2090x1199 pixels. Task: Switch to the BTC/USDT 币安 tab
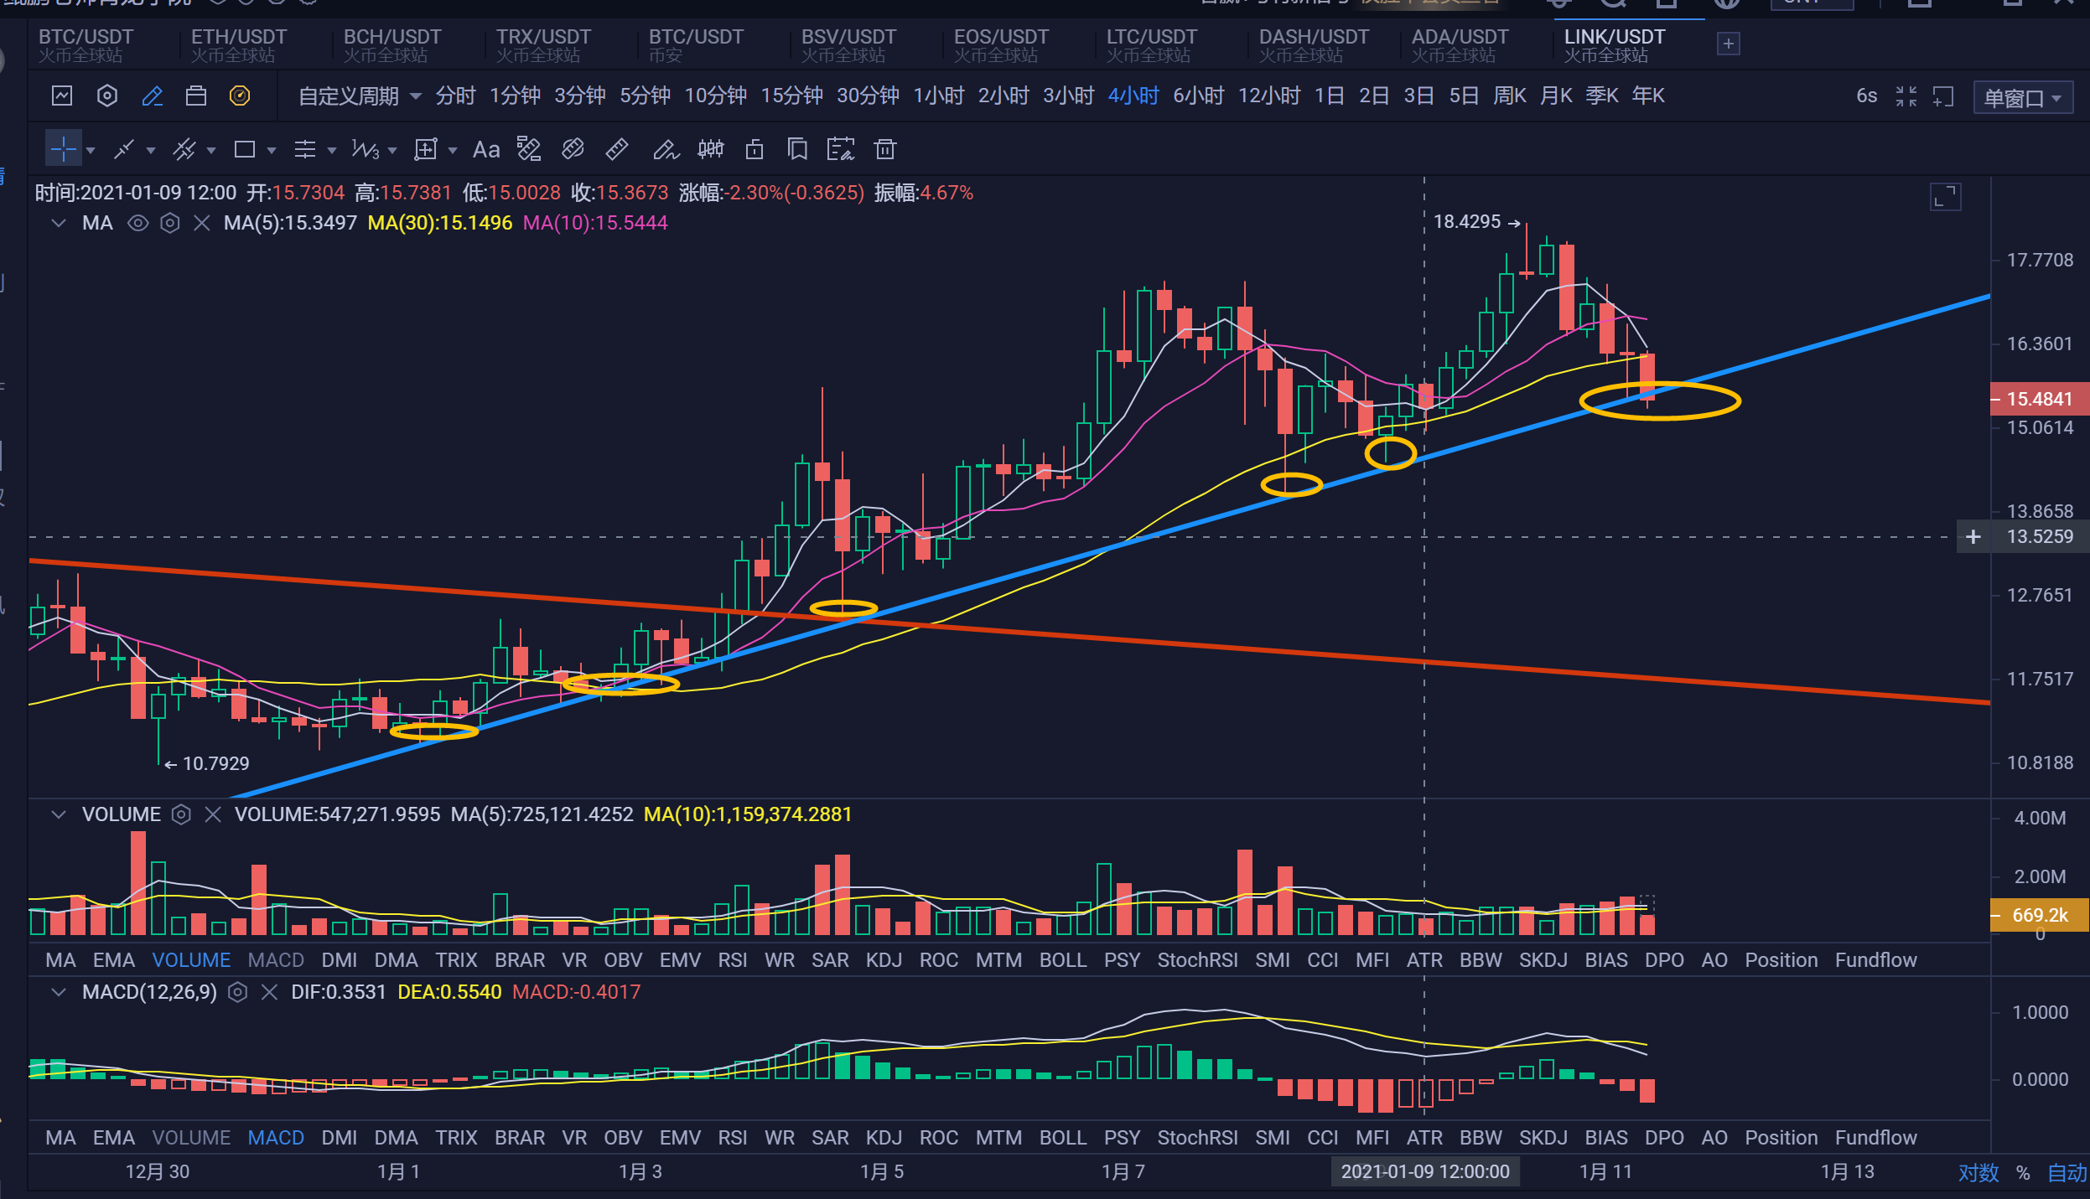tap(696, 45)
